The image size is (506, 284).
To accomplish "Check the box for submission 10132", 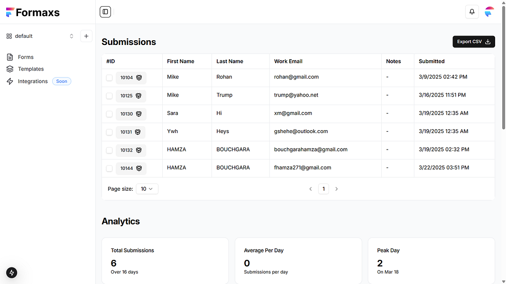I will tap(110, 150).
